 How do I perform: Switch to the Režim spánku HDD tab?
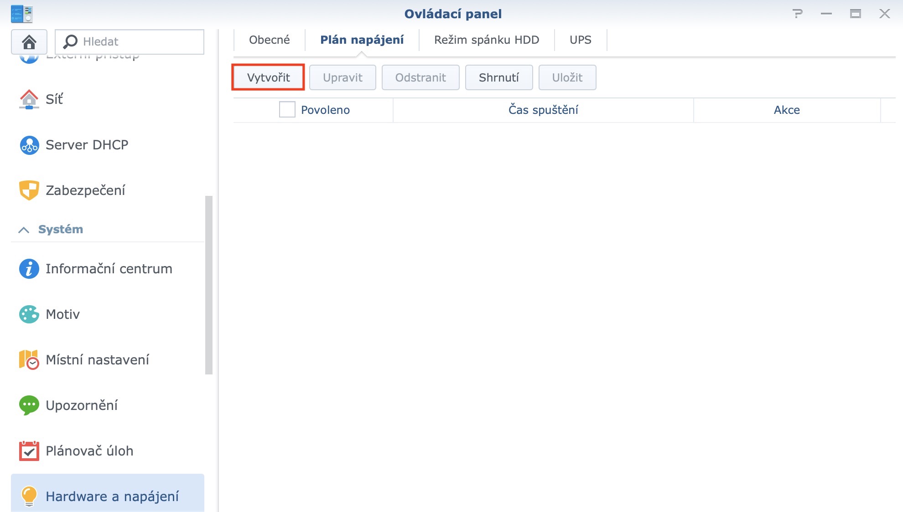486,40
